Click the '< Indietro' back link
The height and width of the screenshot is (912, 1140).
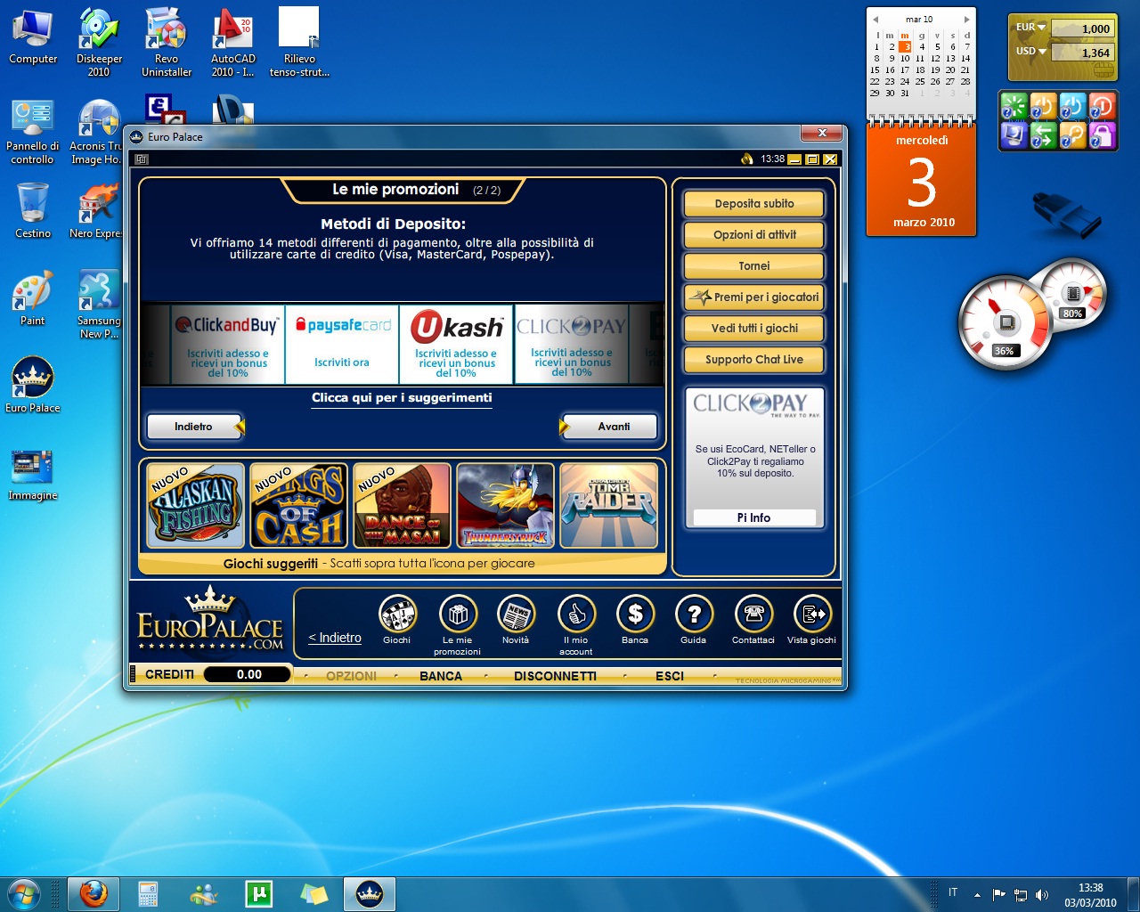pos(335,638)
